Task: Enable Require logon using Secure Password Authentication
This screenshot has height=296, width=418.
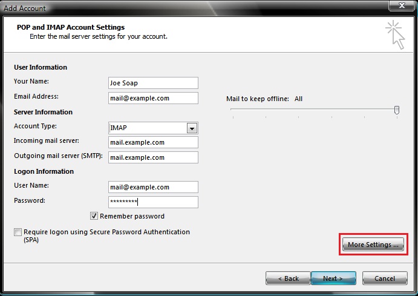Action: point(18,232)
